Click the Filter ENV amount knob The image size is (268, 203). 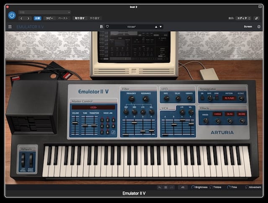tap(126, 112)
